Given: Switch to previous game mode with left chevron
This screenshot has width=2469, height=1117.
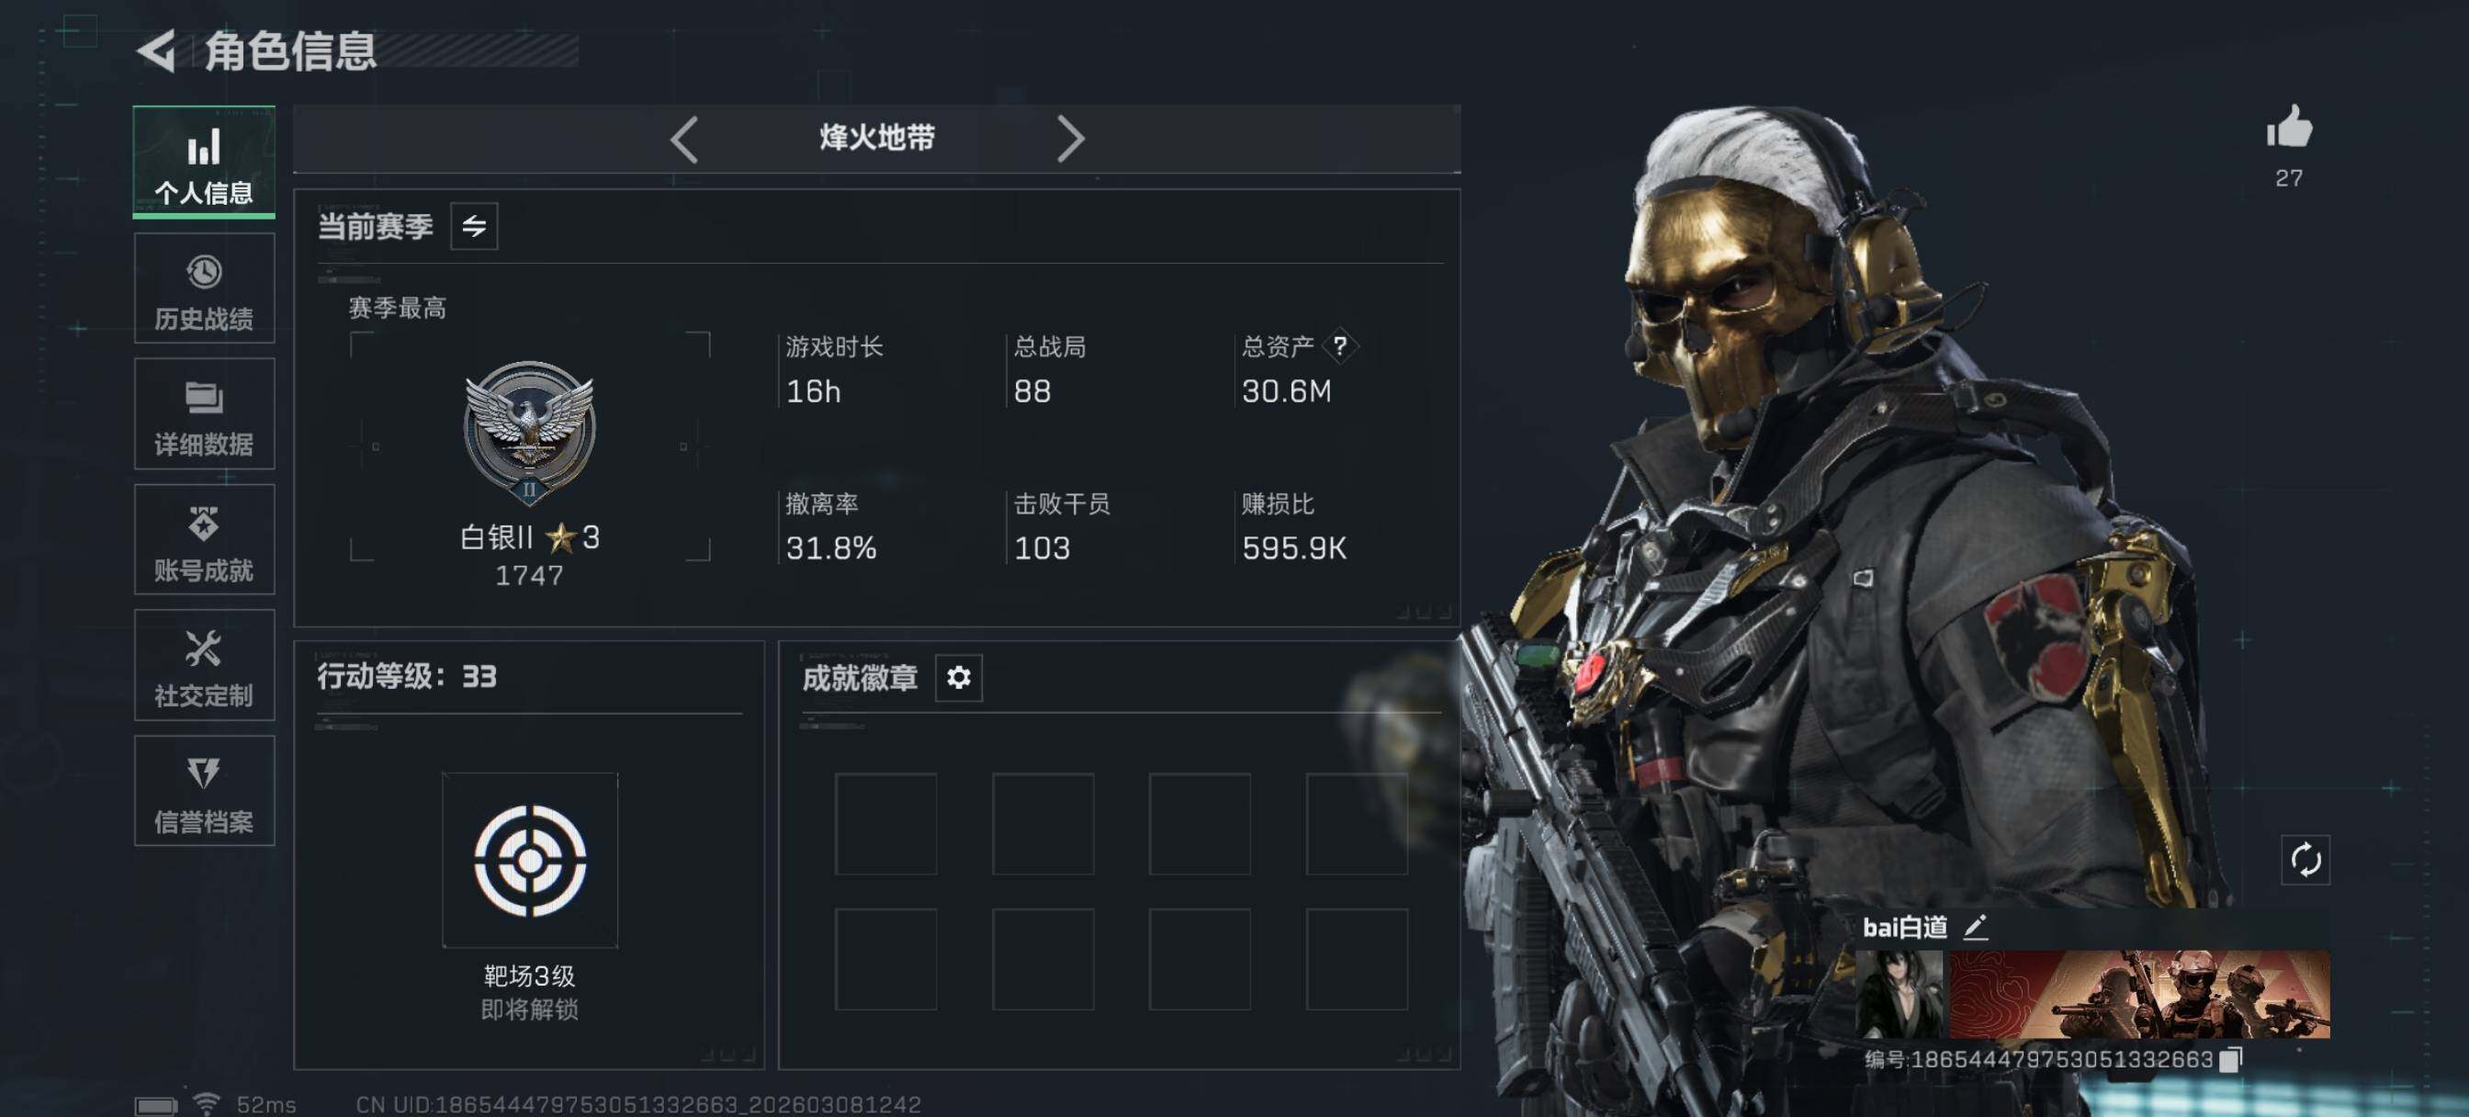Looking at the screenshot, I should pos(684,139).
